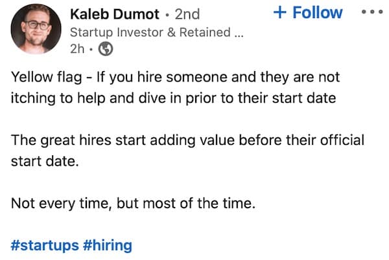This screenshot has height=260, width=389.
Task: Click the globe public visibility icon
Action: 106,49
